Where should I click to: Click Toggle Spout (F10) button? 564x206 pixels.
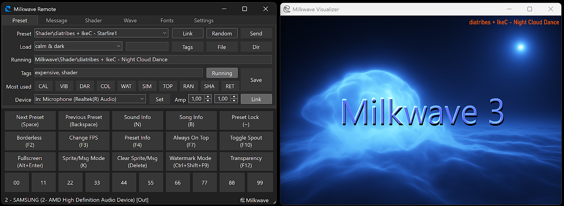click(246, 141)
